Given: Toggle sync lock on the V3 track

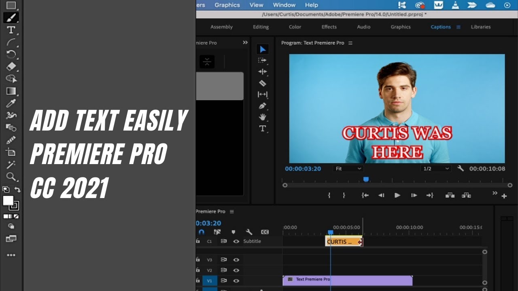Looking at the screenshot, I should 223,260.
